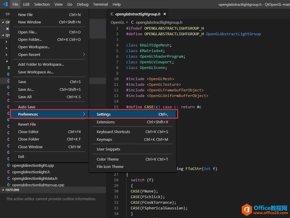
Task: Open Settings from Preferences submenu
Action: click(x=132, y=114)
